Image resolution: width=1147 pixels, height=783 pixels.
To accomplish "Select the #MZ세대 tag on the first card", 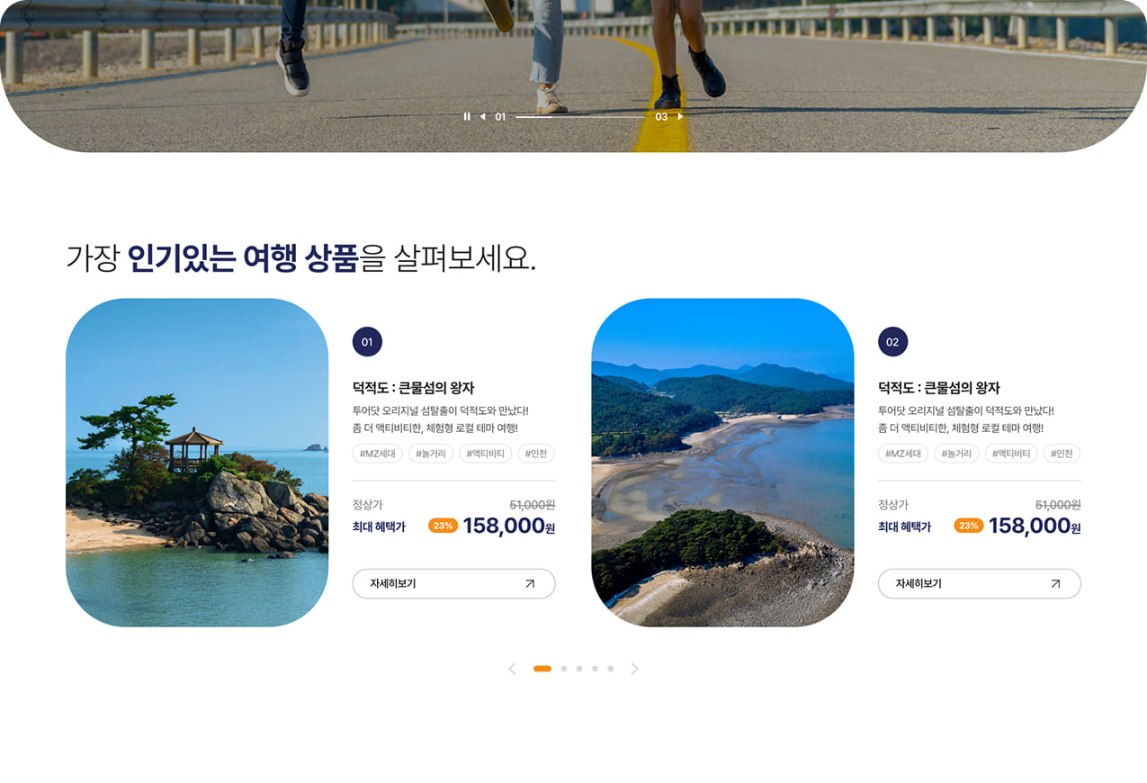I will click(378, 454).
